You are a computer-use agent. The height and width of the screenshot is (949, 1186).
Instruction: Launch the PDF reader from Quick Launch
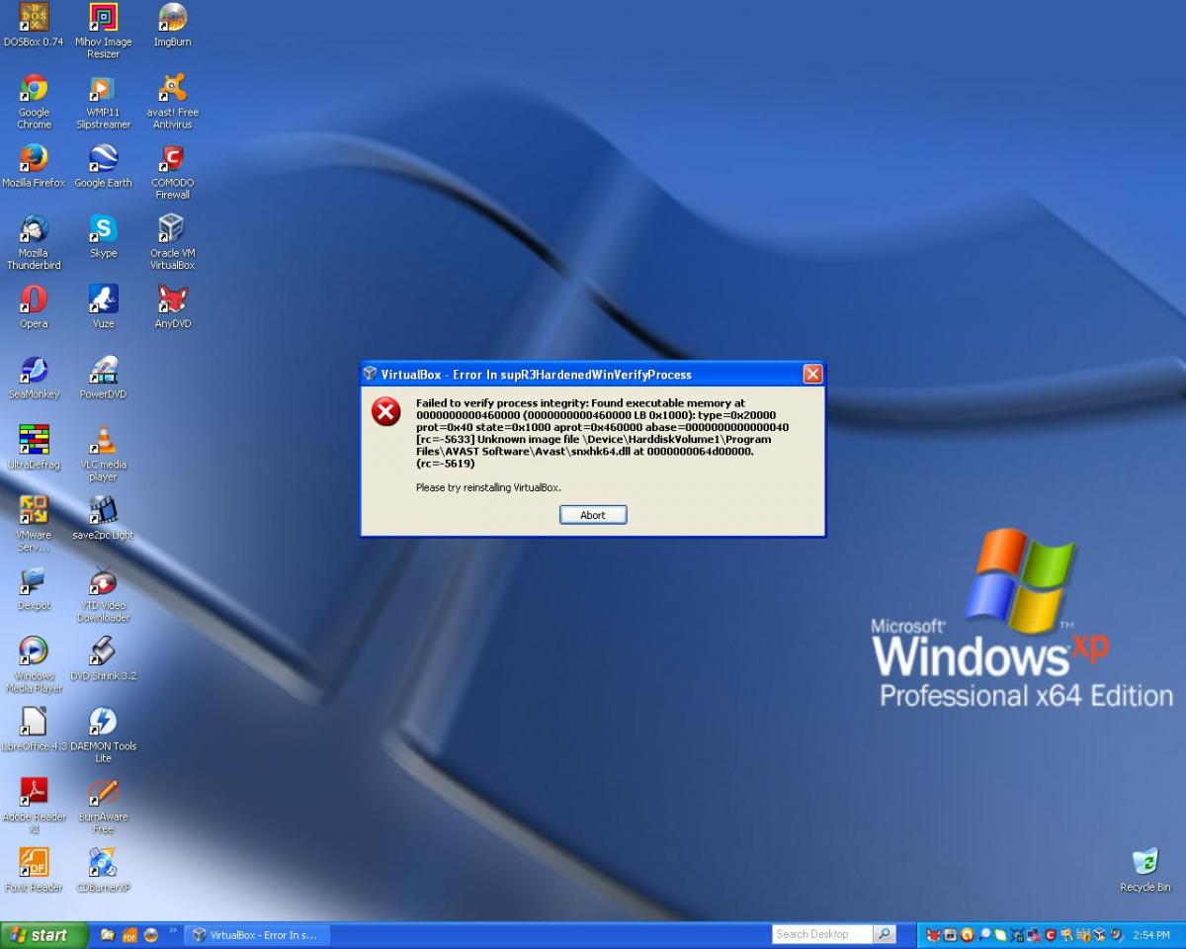click(x=128, y=935)
